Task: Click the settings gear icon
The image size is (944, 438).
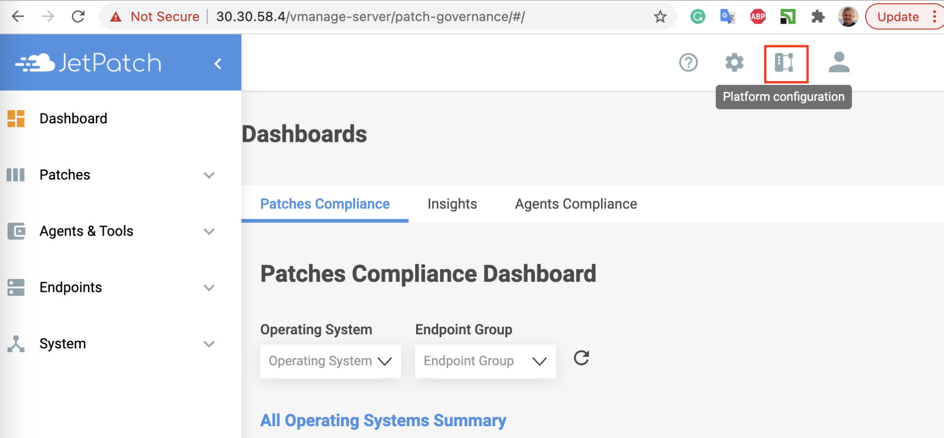Action: pos(734,63)
